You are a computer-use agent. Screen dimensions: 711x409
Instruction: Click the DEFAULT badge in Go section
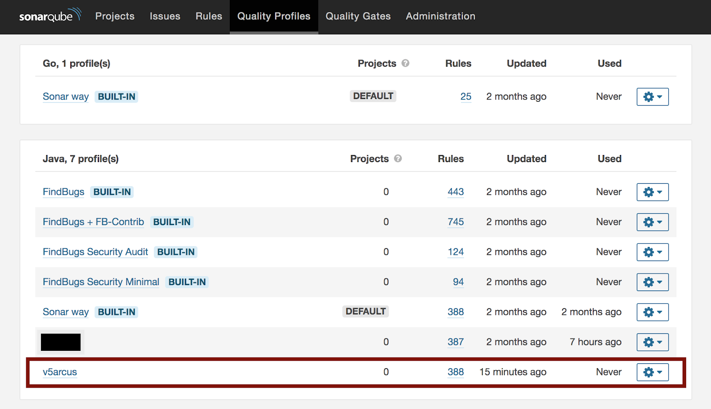click(373, 96)
